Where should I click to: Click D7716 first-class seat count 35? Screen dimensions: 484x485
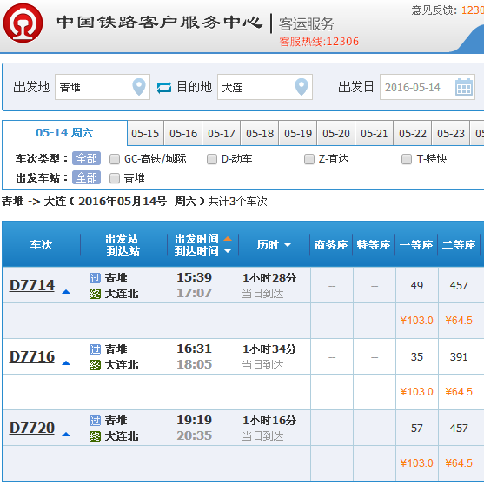click(416, 357)
